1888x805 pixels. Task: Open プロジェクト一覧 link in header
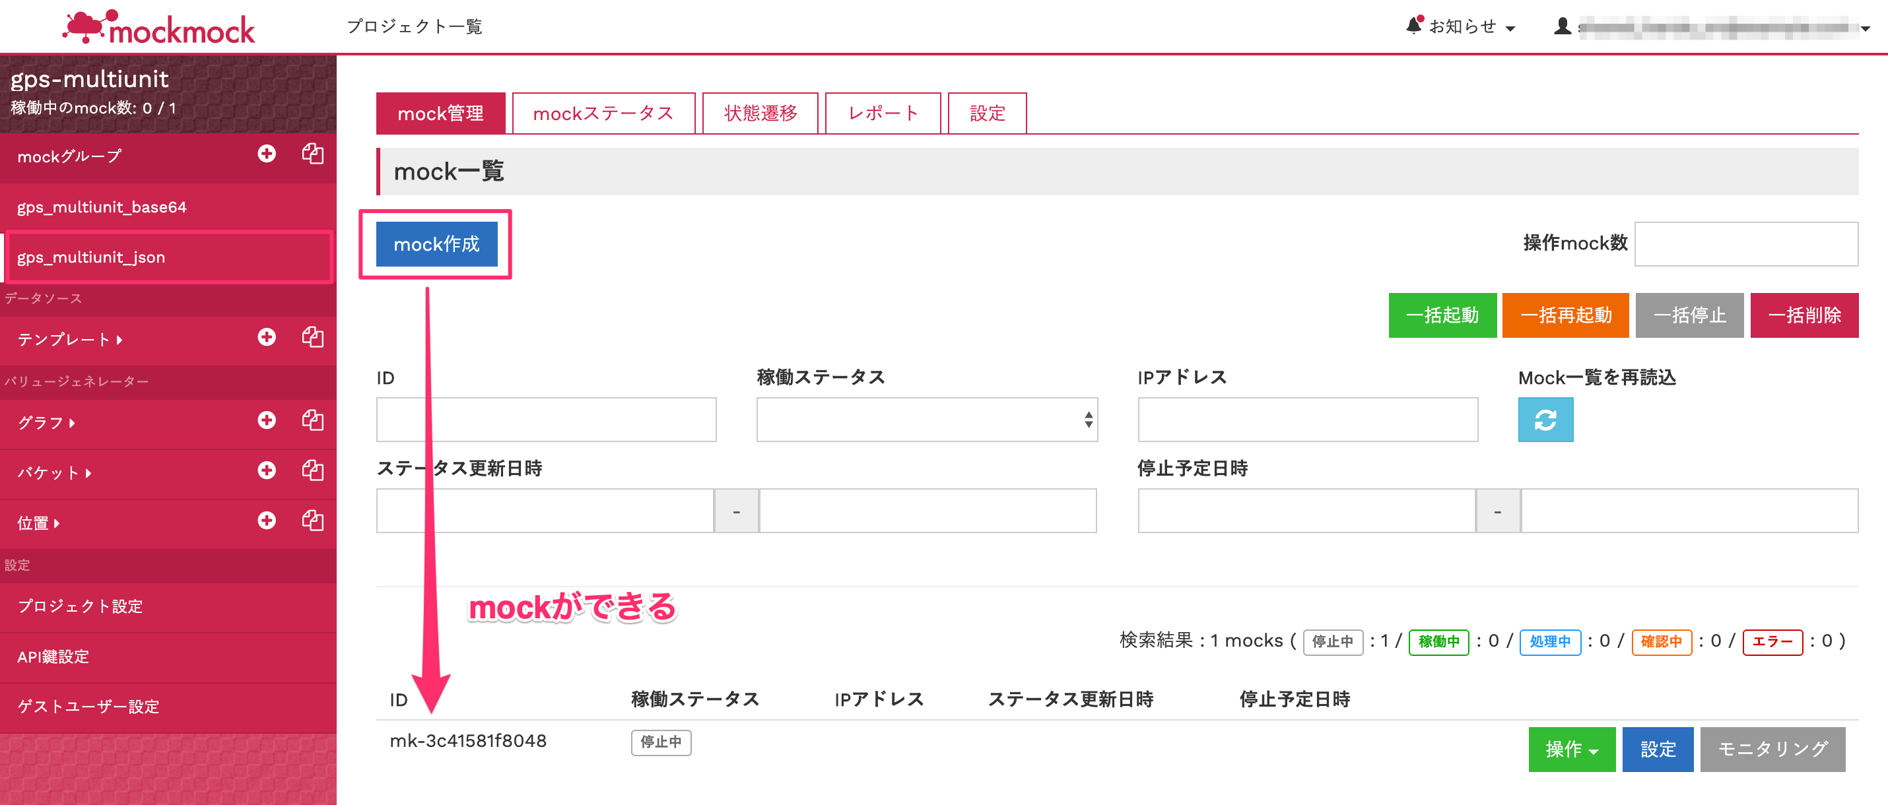414,26
